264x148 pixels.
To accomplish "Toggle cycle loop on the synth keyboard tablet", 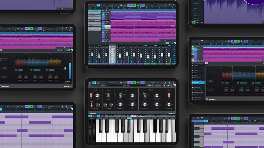I will 130,83.
